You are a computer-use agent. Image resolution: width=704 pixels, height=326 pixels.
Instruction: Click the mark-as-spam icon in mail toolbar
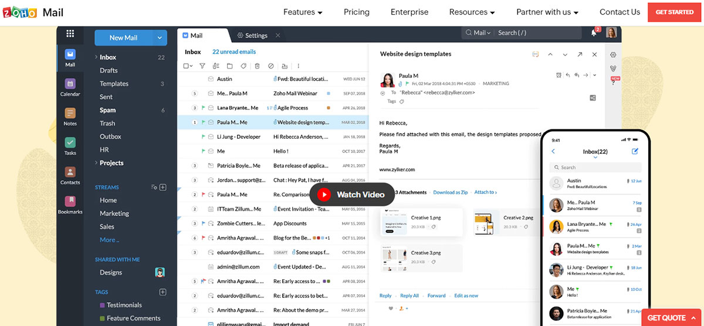point(270,66)
